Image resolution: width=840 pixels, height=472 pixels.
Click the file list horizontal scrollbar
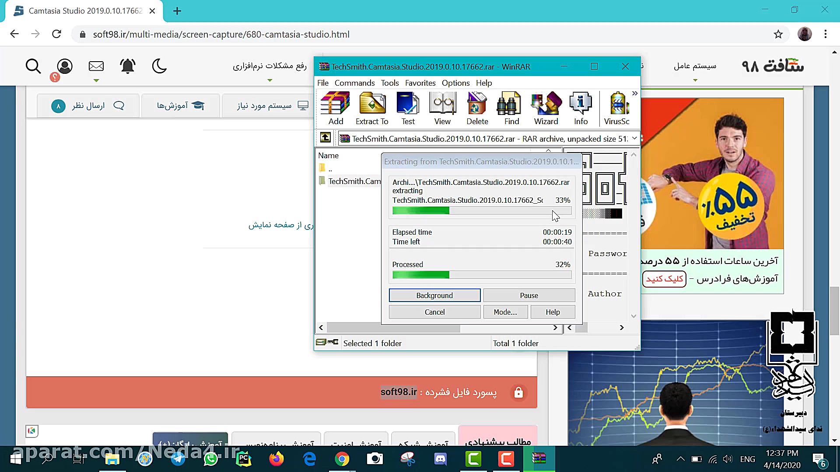pos(394,328)
